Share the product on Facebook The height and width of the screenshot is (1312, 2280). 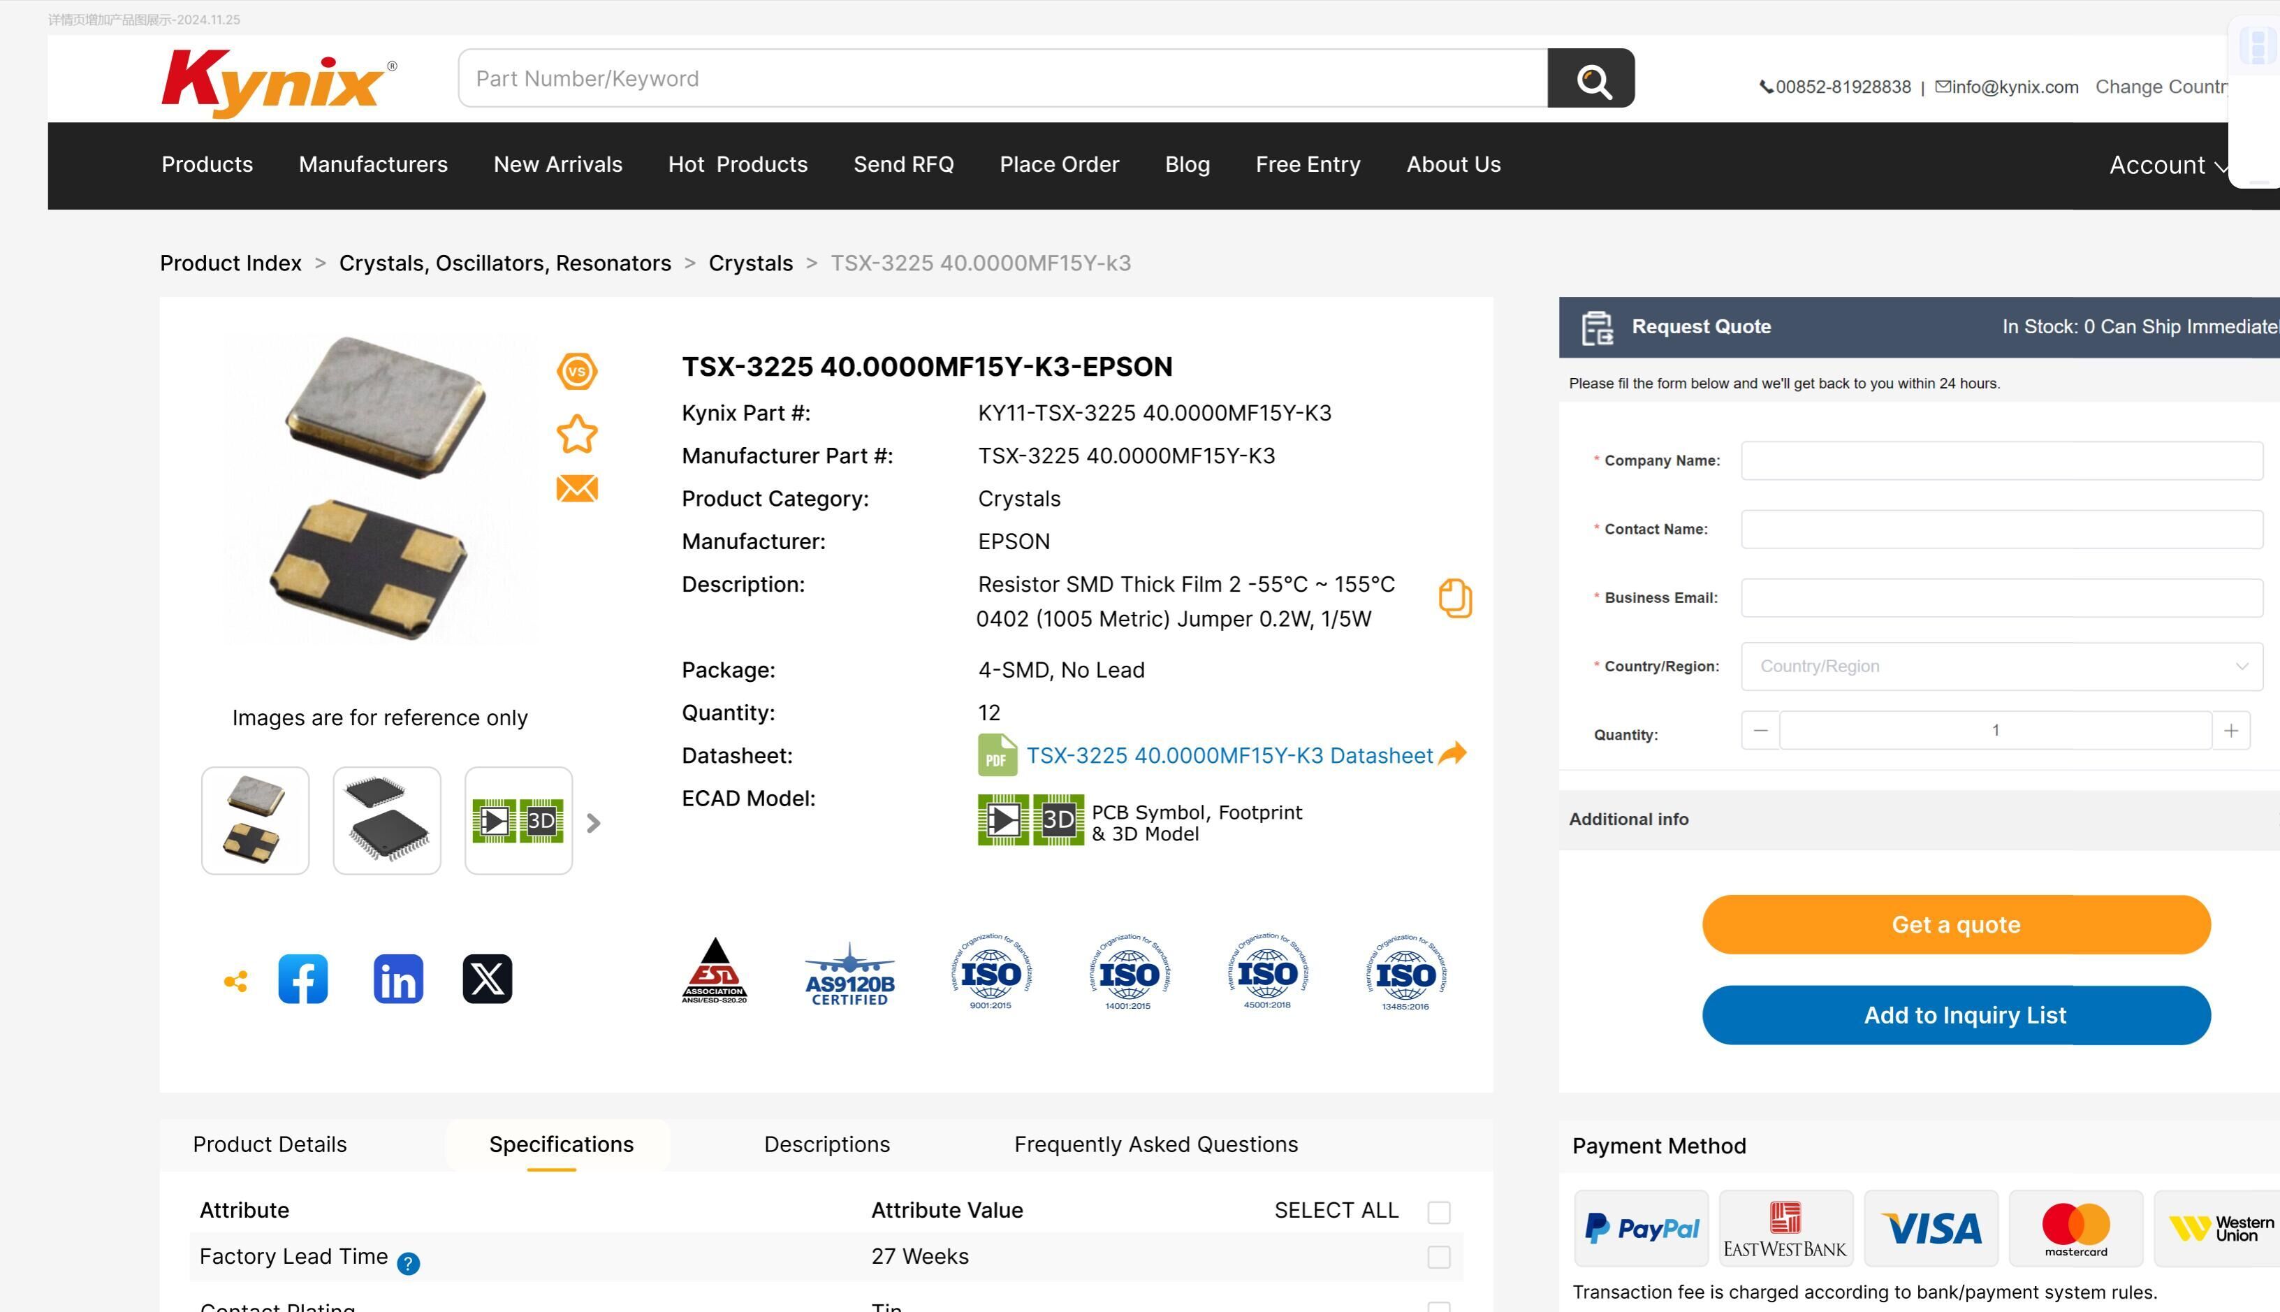tap(302, 979)
